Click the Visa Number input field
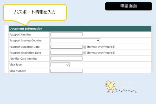 pos(66,71)
